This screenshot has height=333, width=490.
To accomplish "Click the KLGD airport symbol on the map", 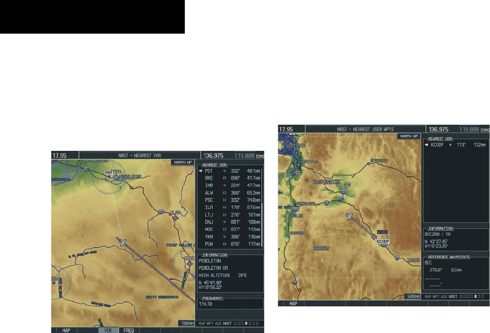I will click(175, 218).
